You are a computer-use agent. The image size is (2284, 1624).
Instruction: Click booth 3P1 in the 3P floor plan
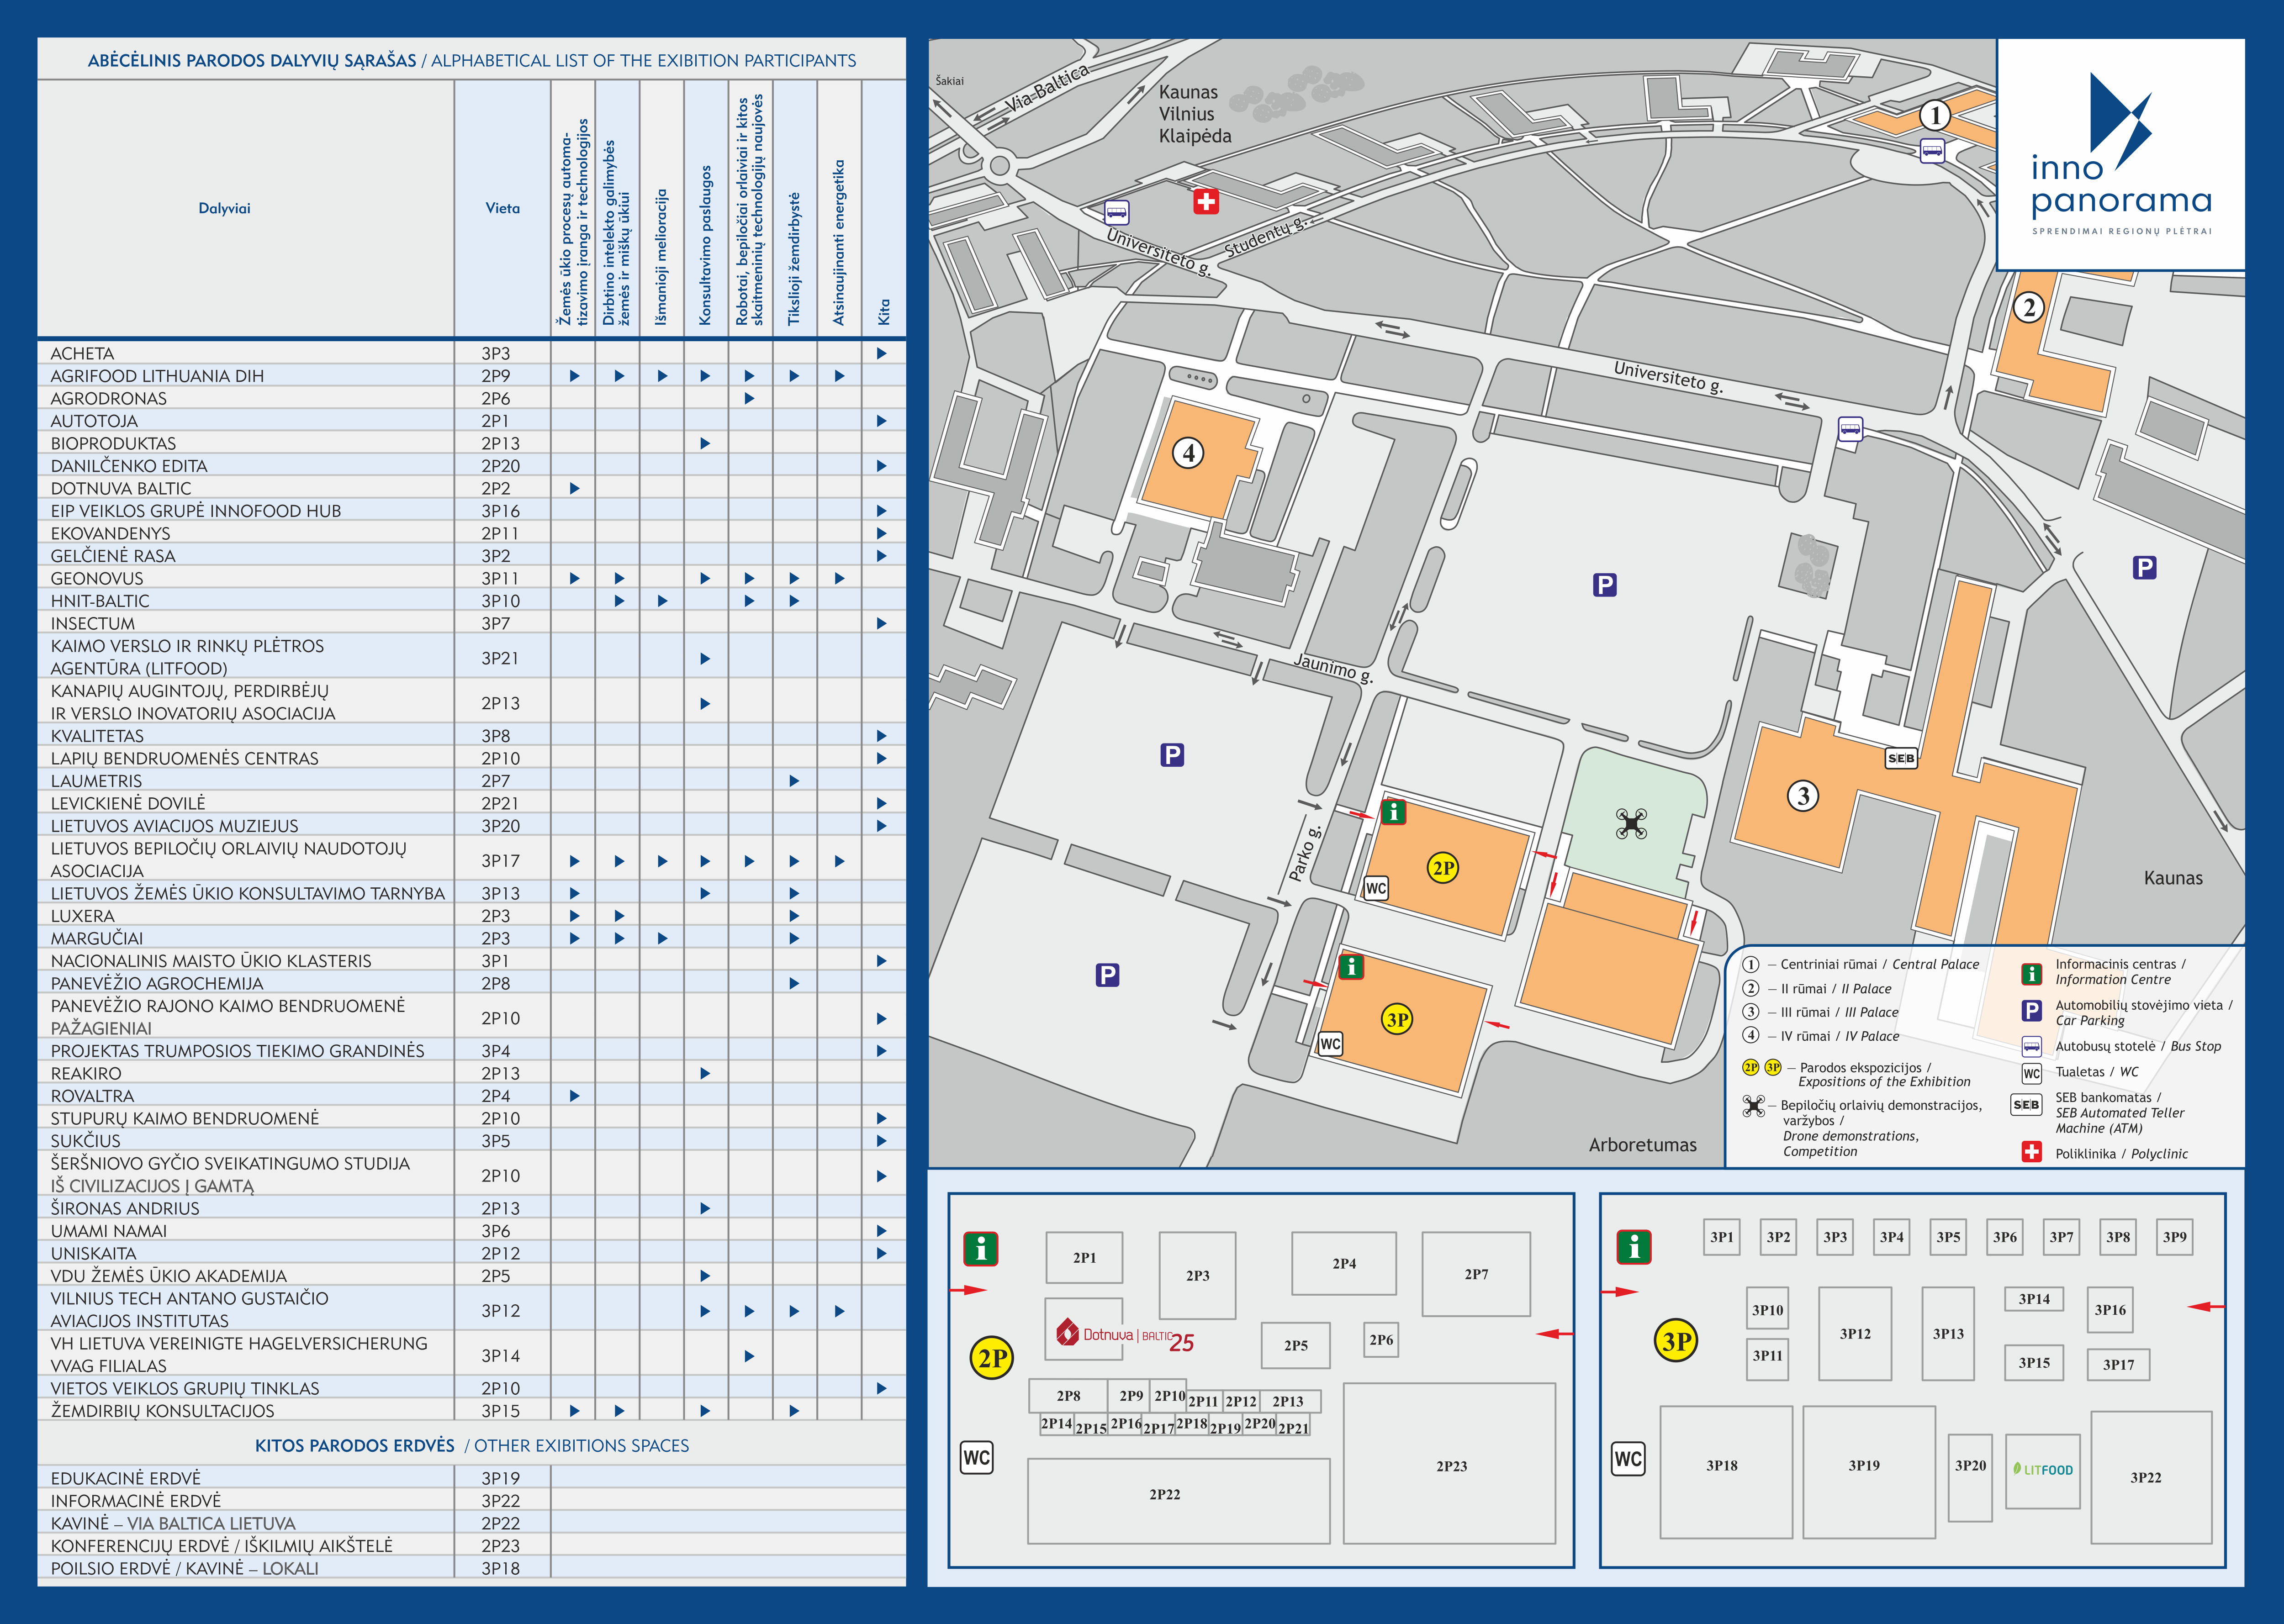click(1722, 1237)
